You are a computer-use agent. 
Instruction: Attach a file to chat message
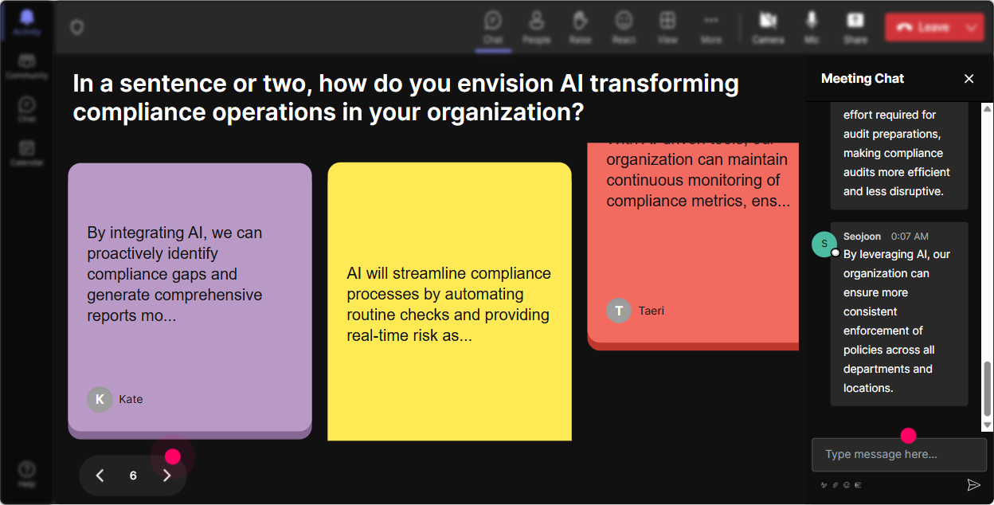coord(836,484)
